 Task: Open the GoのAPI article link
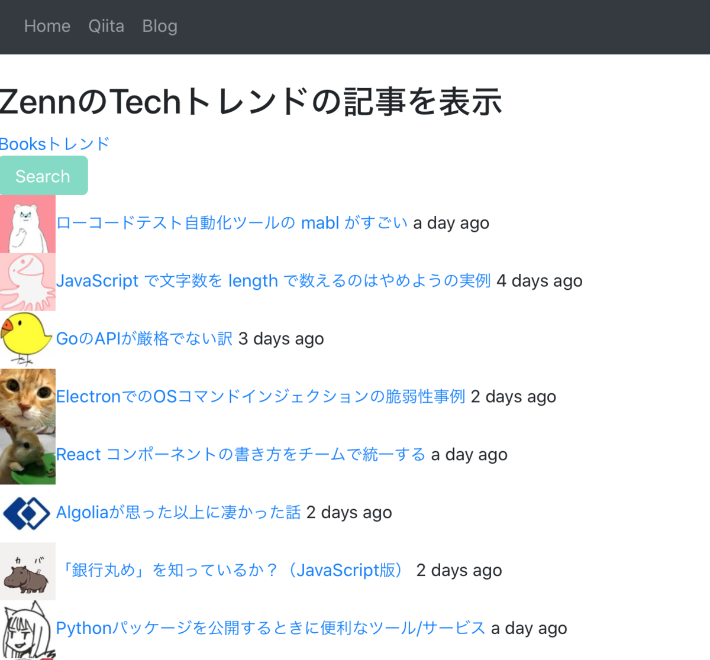point(144,339)
